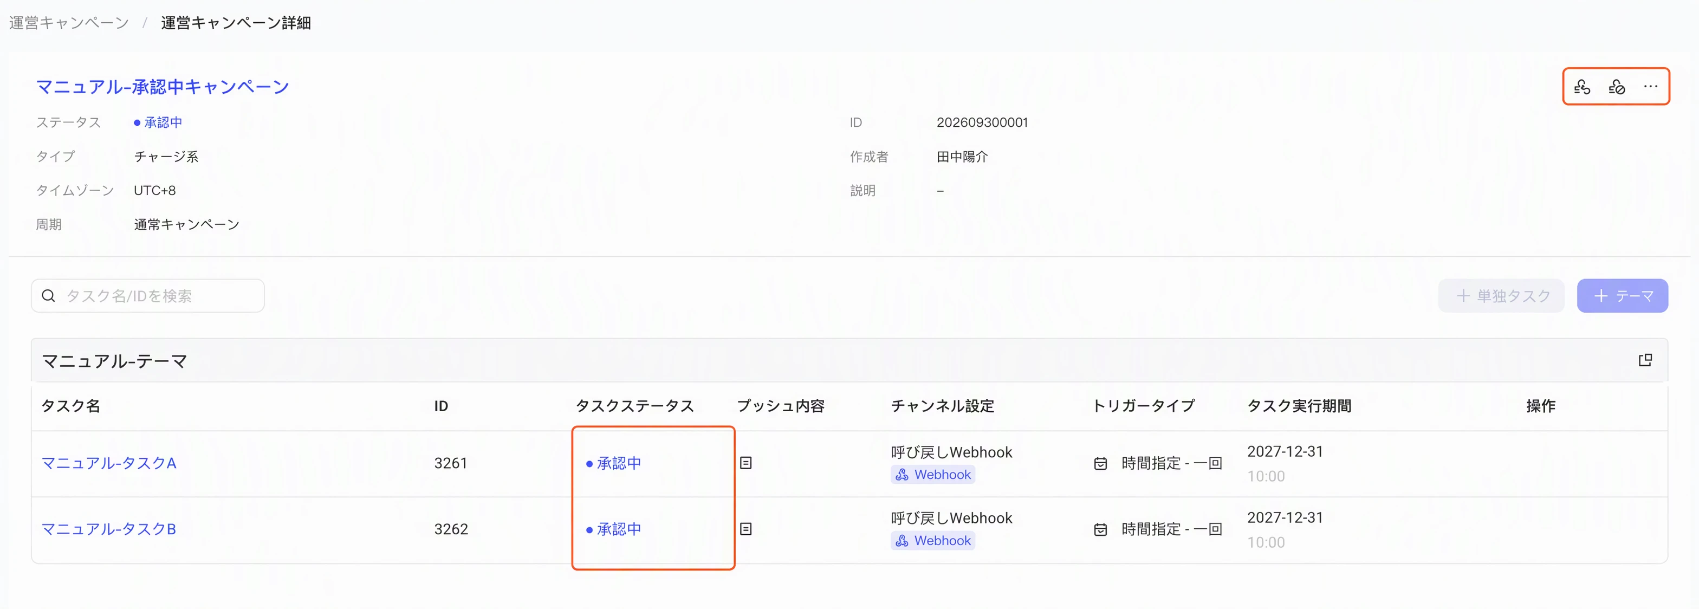The height and width of the screenshot is (609, 1699).
Task: Open the マニュアル-タスクA link
Action: tap(109, 463)
